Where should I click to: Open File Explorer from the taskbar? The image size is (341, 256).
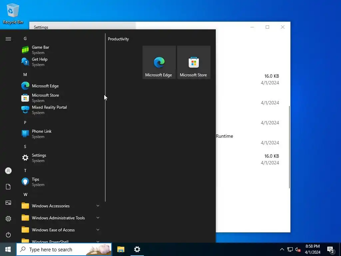click(x=121, y=249)
